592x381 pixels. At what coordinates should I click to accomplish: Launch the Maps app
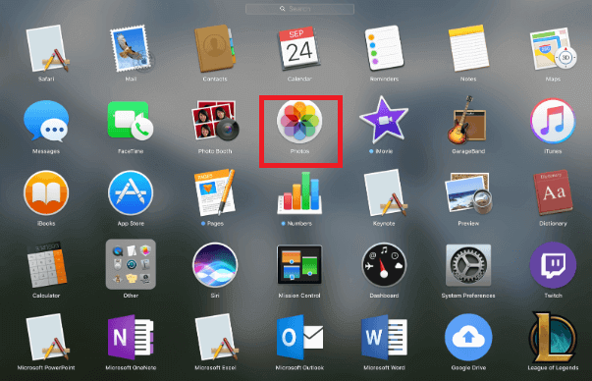pyautogui.click(x=553, y=48)
